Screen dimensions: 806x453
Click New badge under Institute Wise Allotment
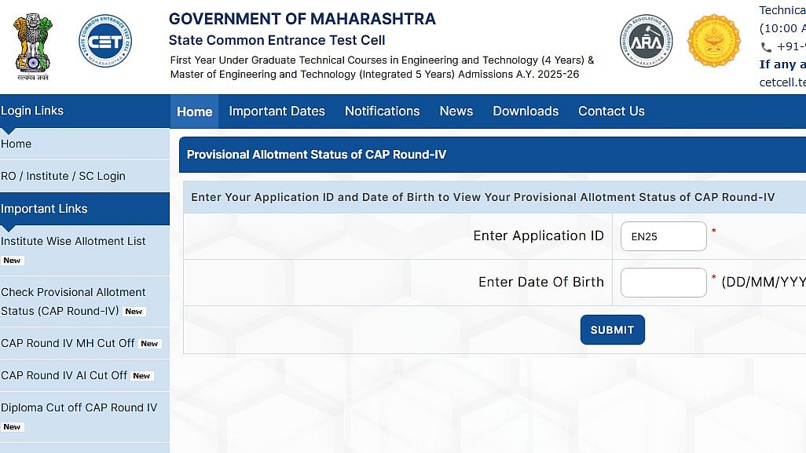pyautogui.click(x=12, y=261)
